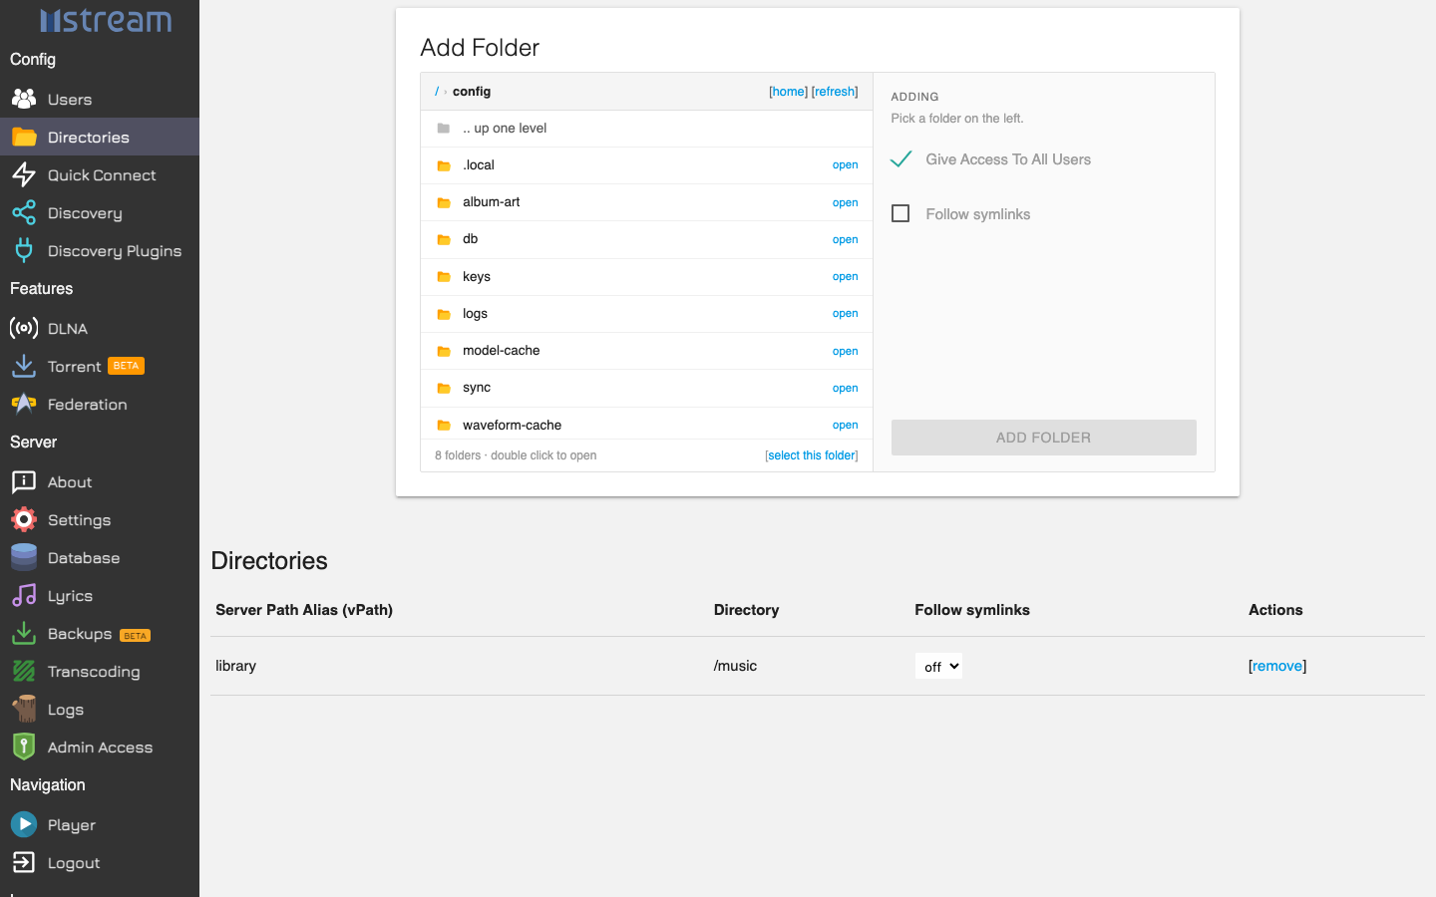The height and width of the screenshot is (897, 1436).
Task: Go up one level in folder list
Action: pyautogui.click(x=646, y=129)
